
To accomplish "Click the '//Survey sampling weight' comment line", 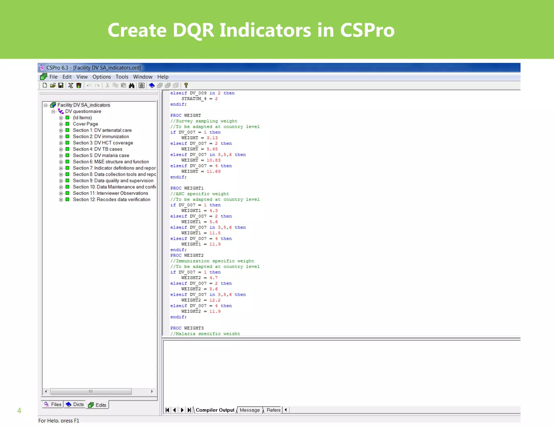I will (204, 121).
